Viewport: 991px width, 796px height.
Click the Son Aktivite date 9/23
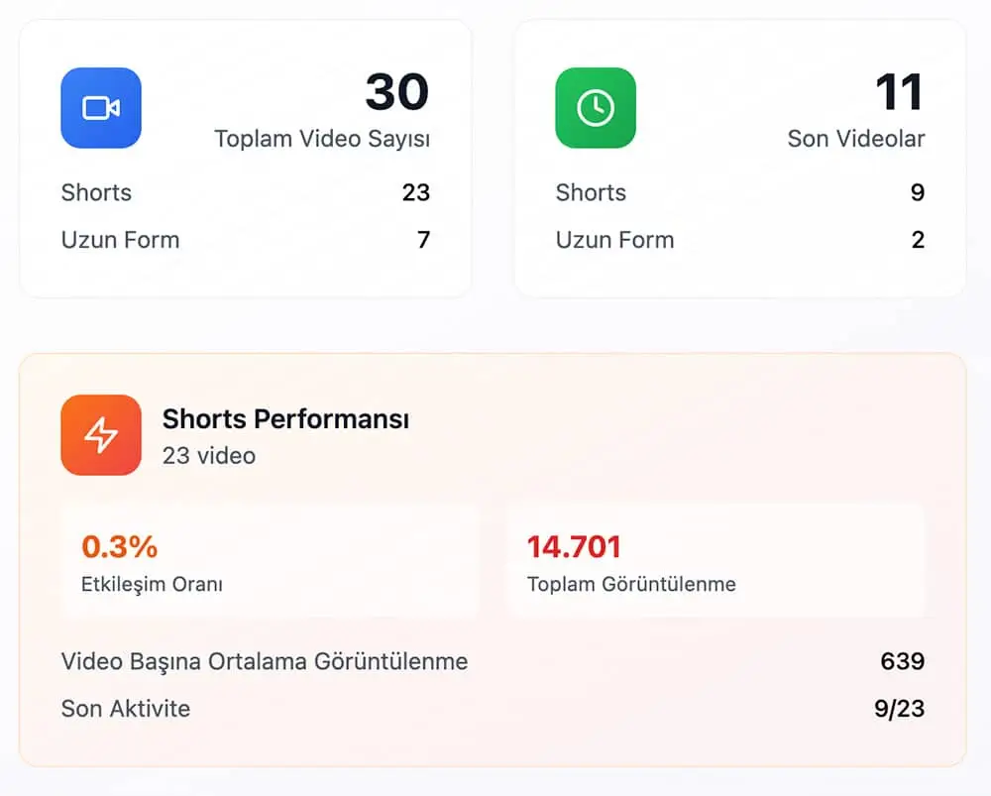click(x=898, y=709)
